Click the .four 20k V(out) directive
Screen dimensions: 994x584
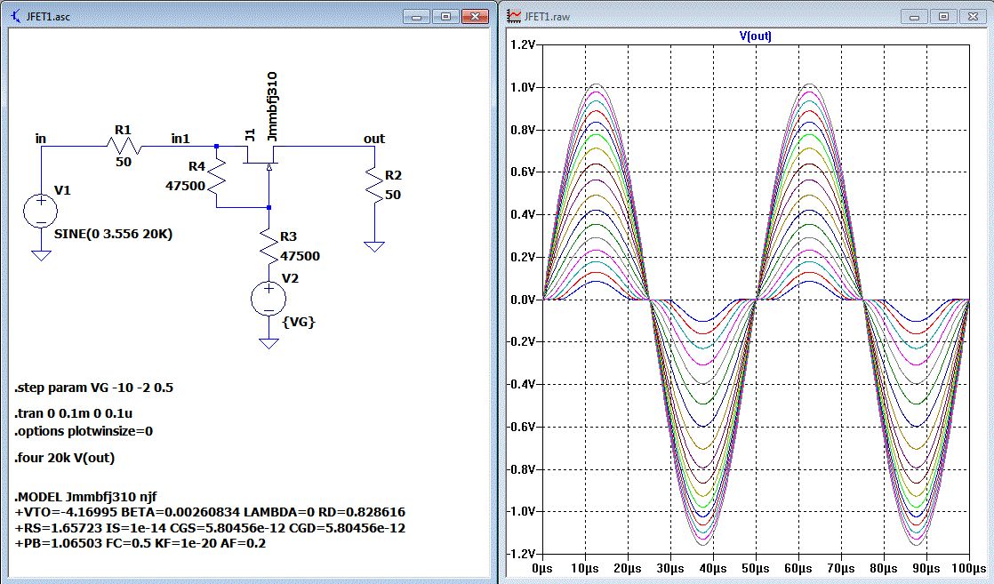coord(65,458)
